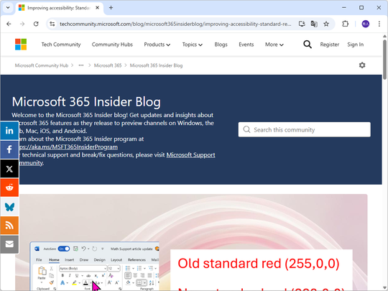Share by email envelope icon
The width and height of the screenshot is (388, 291).
pos(9,244)
